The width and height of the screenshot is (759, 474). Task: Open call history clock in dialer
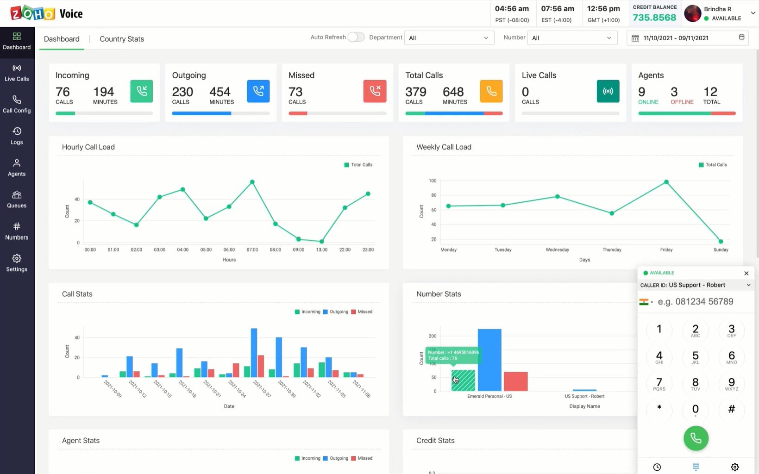(x=657, y=467)
